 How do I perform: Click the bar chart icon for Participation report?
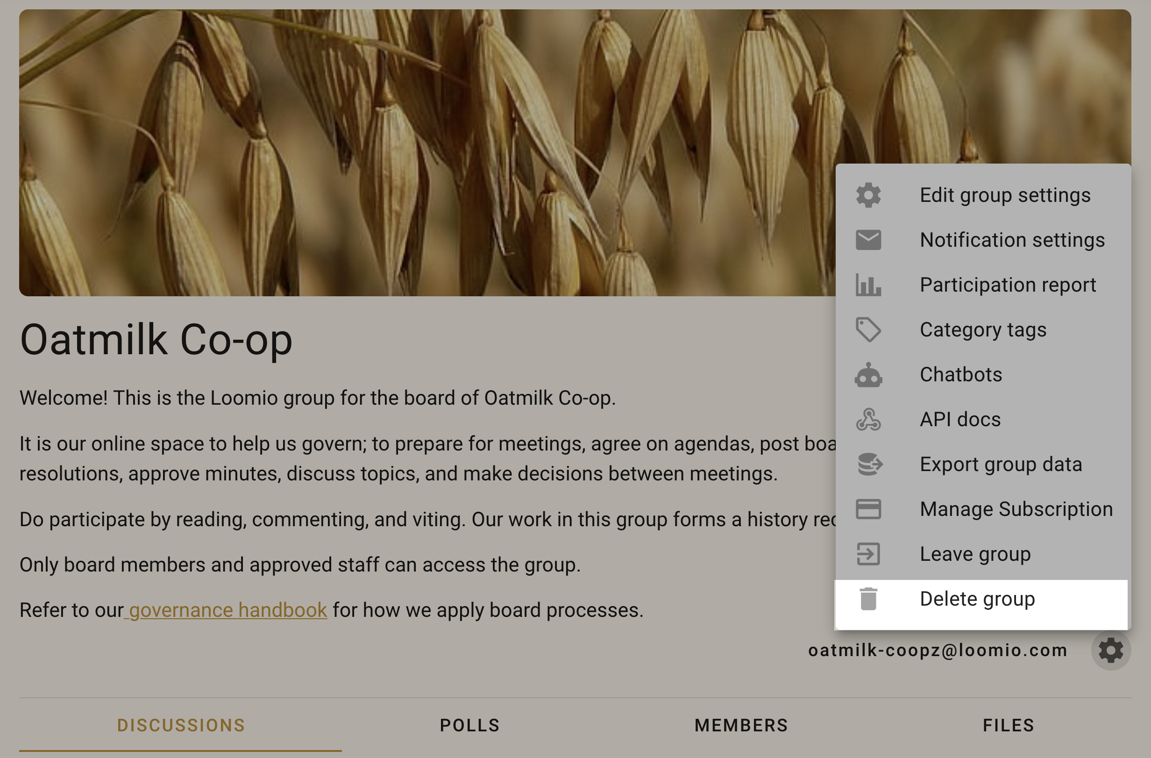click(x=868, y=285)
